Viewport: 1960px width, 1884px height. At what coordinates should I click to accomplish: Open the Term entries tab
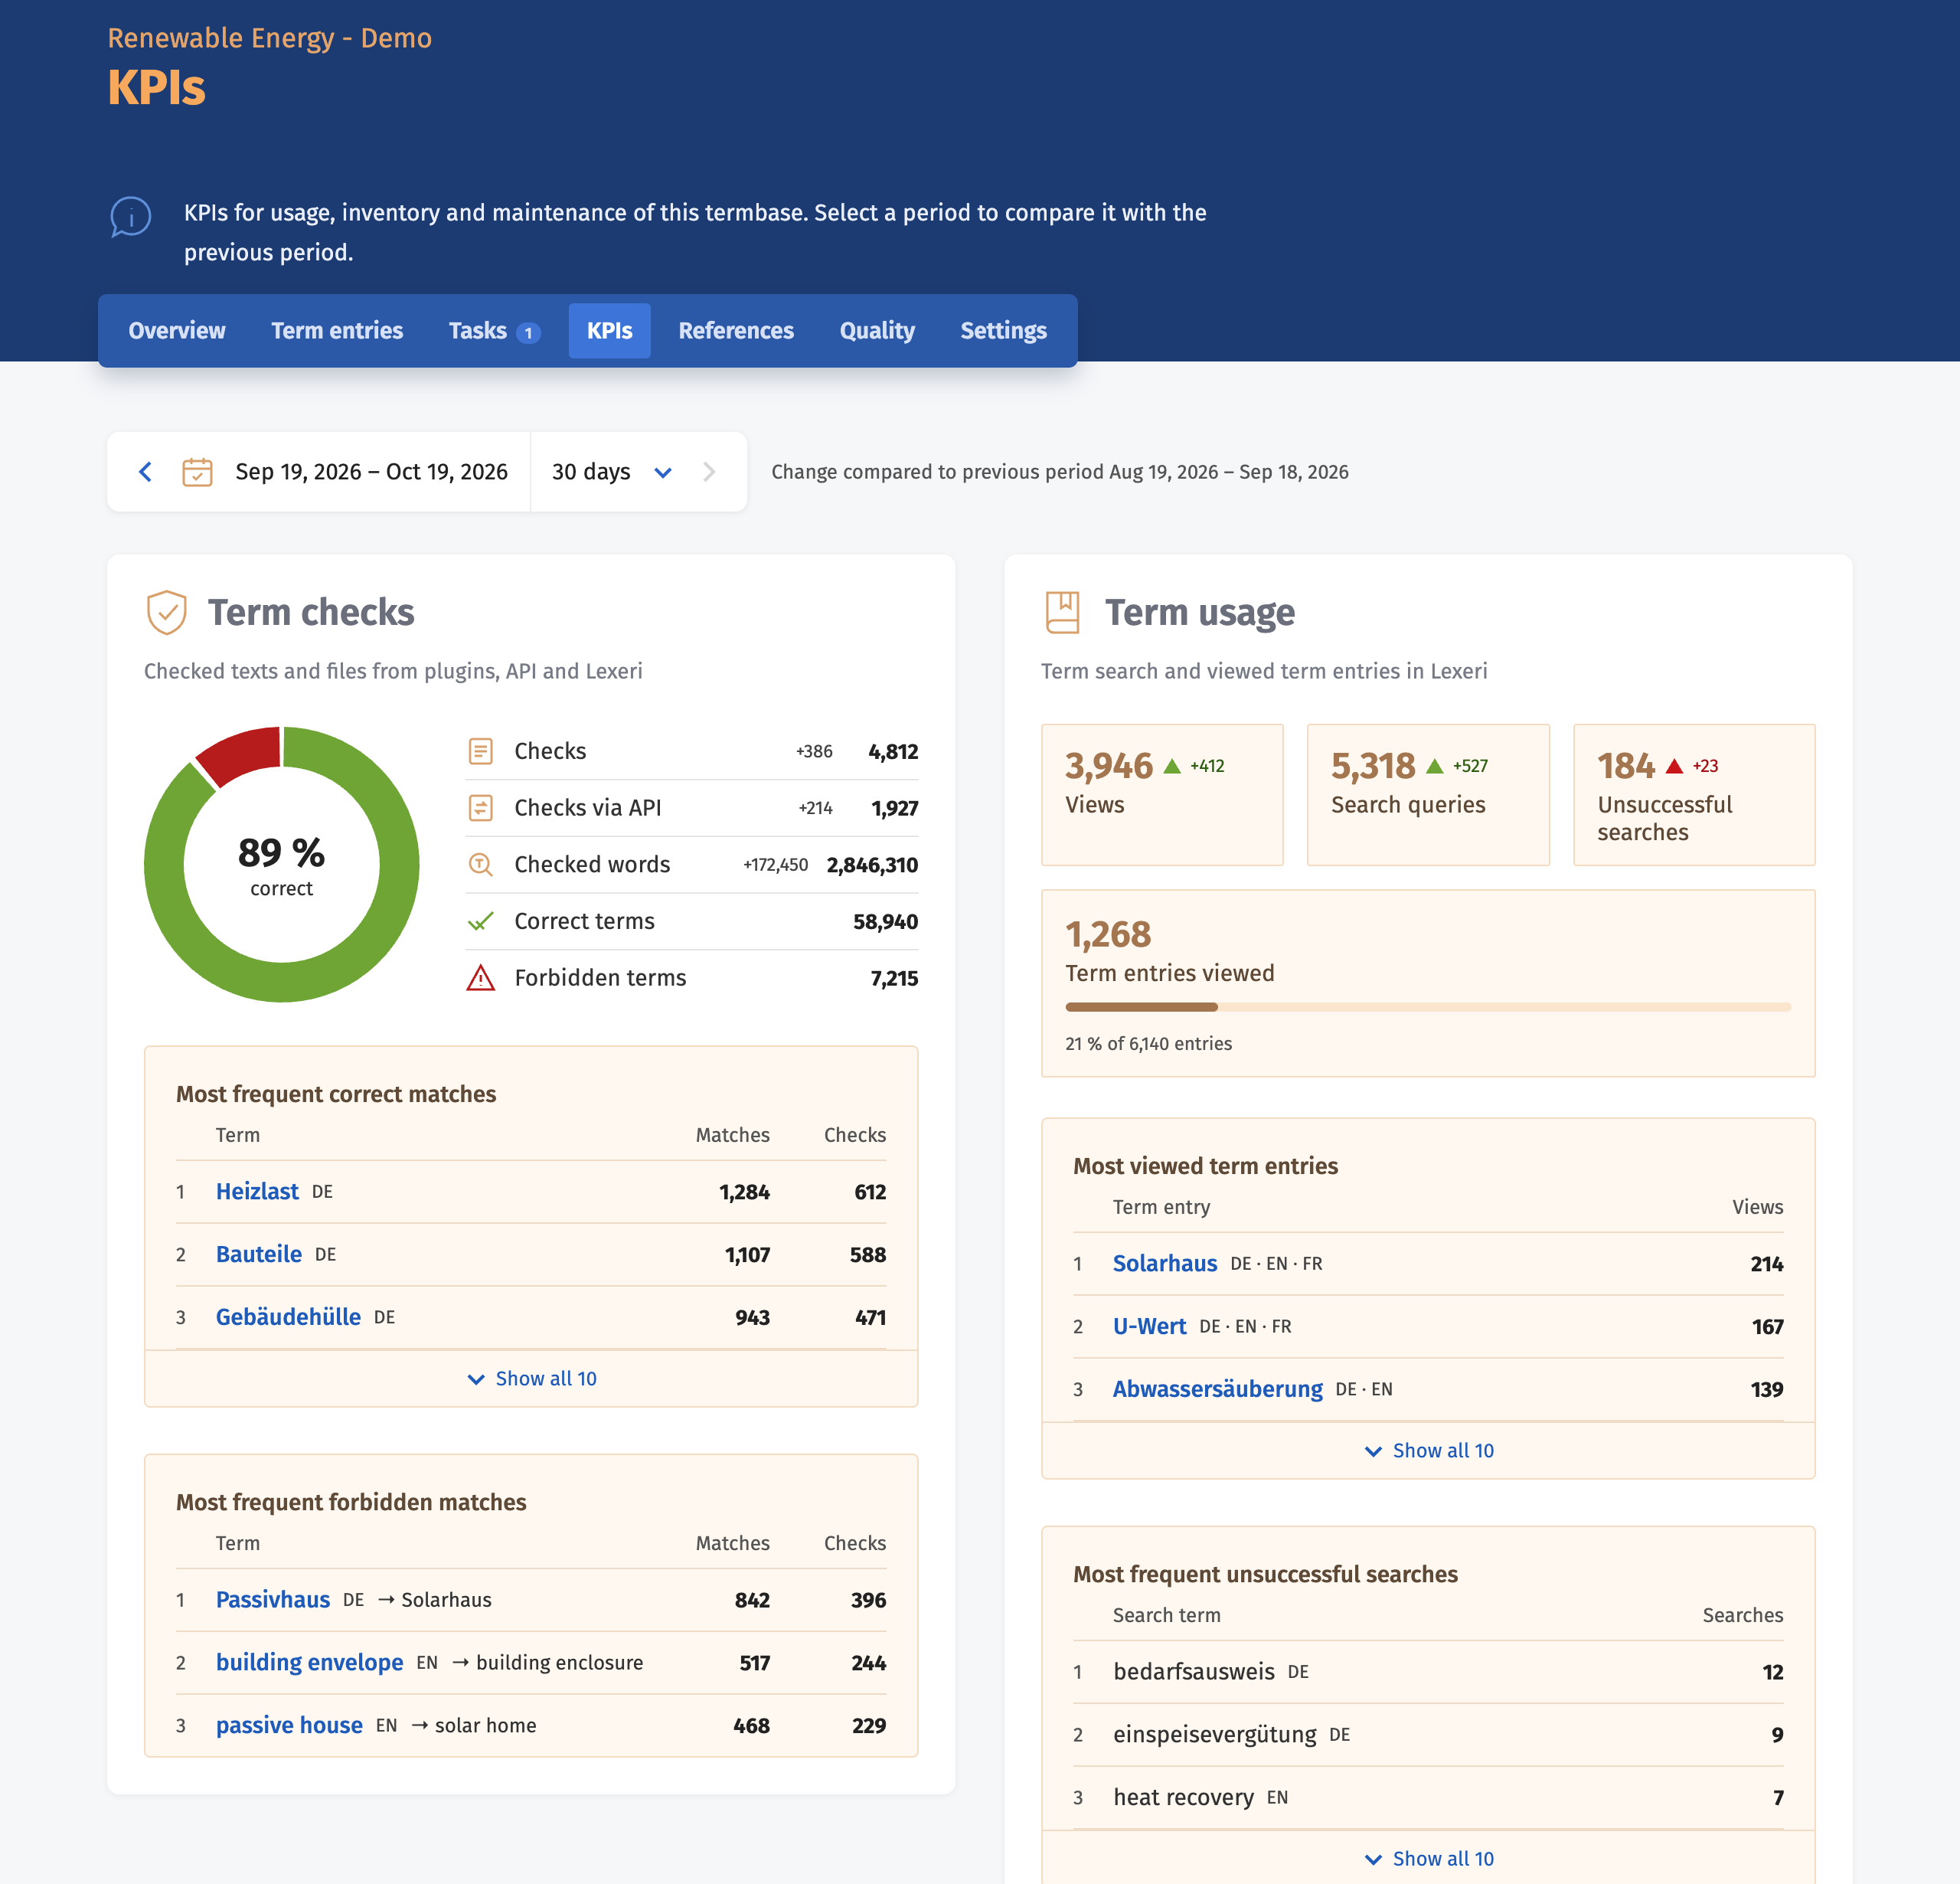pos(337,331)
